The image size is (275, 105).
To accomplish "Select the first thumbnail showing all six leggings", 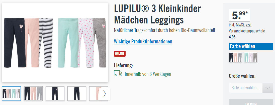I will 11,94.
